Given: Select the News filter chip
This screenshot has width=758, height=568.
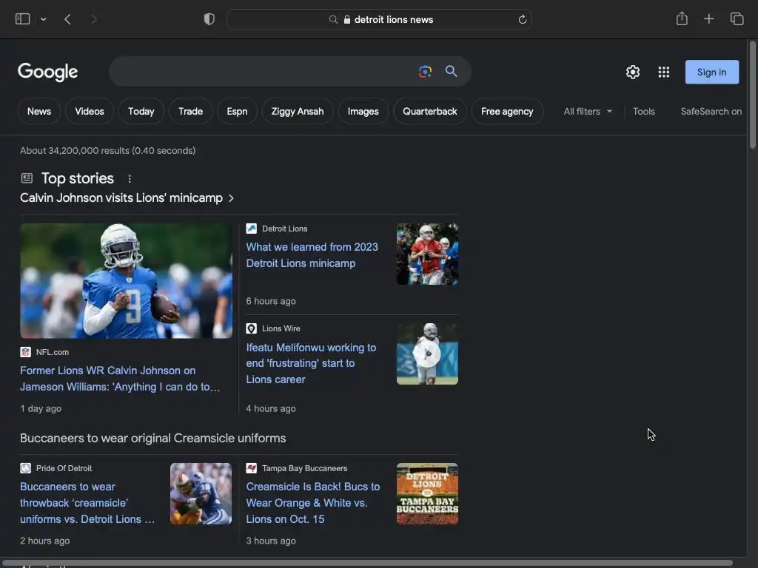Looking at the screenshot, I should click(39, 111).
